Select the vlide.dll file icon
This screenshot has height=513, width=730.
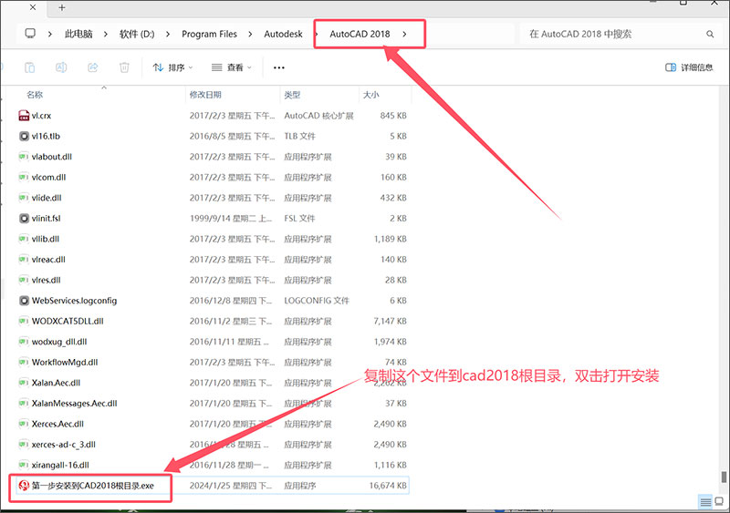pyautogui.click(x=24, y=198)
